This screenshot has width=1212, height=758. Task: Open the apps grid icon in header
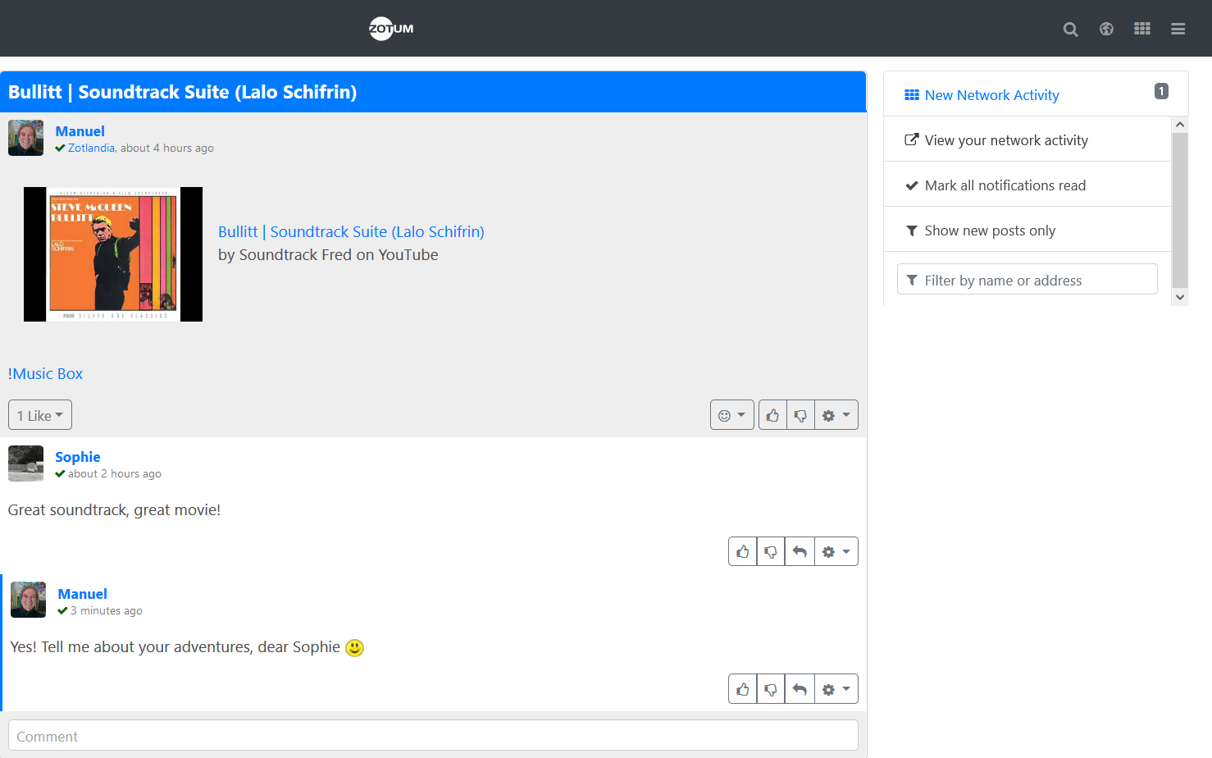1141,29
